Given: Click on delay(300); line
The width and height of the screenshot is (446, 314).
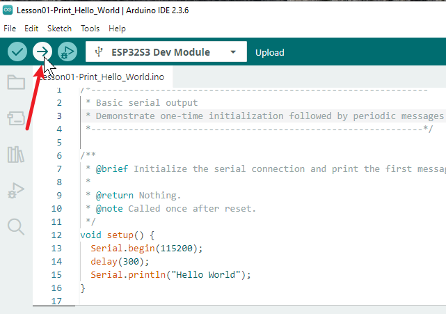Looking at the screenshot, I should 120,261.
